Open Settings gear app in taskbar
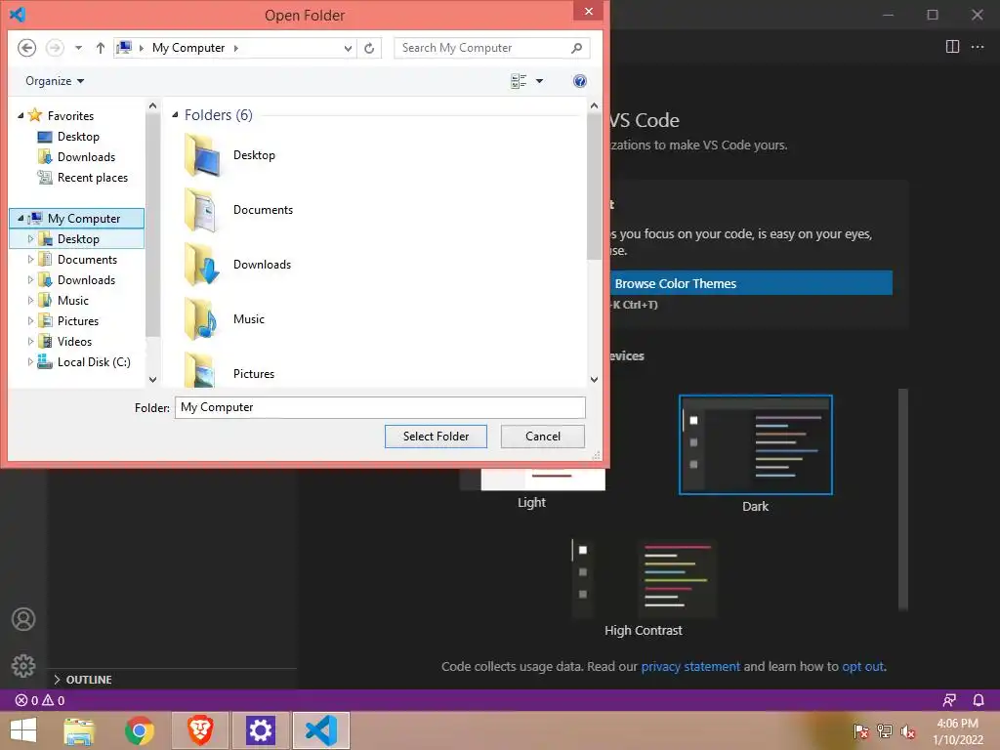The height and width of the screenshot is (750, 1000). point(260,730)
